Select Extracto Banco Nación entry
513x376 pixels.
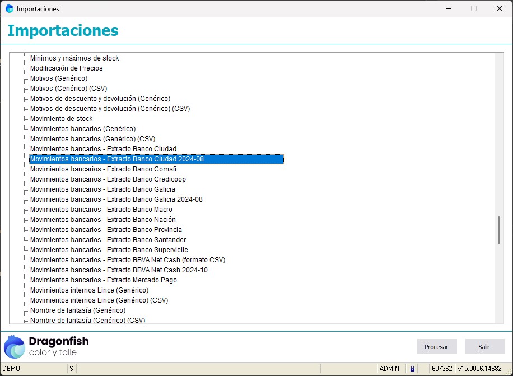102,220
